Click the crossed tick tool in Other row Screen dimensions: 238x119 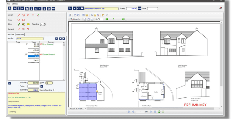(24, 24)
